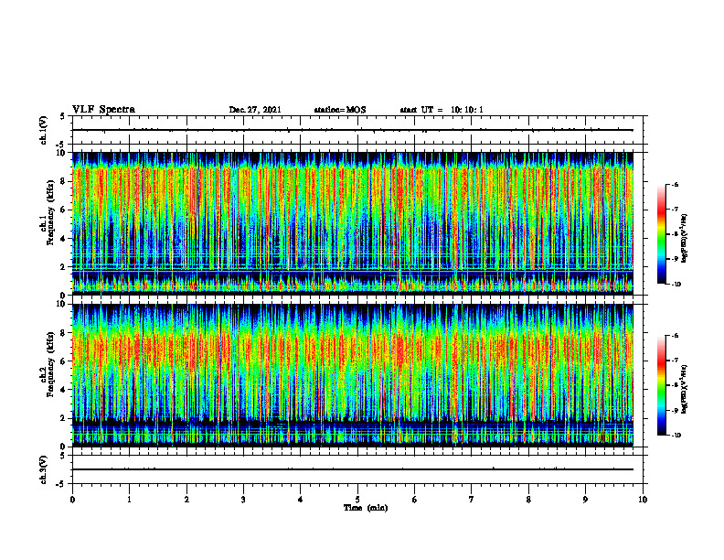Viewport: 724px width, 560px height.
Task: Click the "4" kHz tick of ch.2 spectrogram
Action: coord(64,390)
